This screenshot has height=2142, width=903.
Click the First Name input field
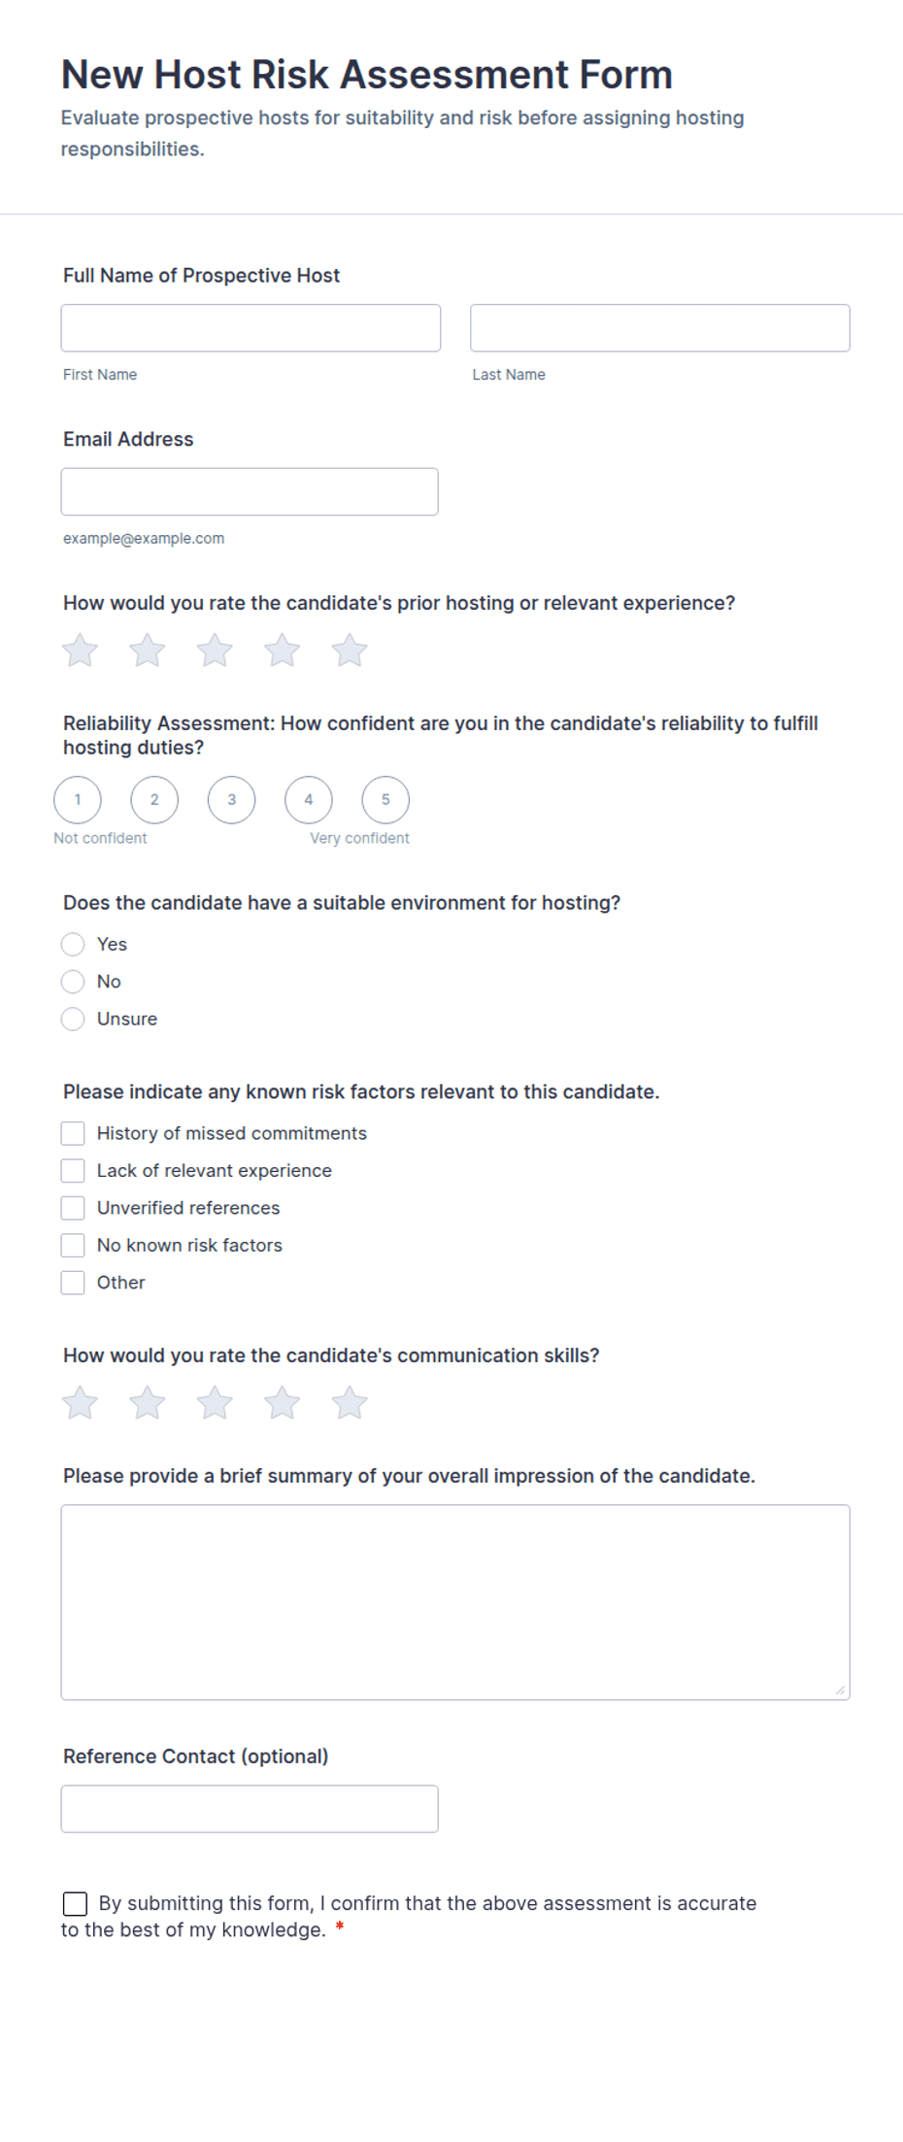pyautogui.click(x=251, y=328)
